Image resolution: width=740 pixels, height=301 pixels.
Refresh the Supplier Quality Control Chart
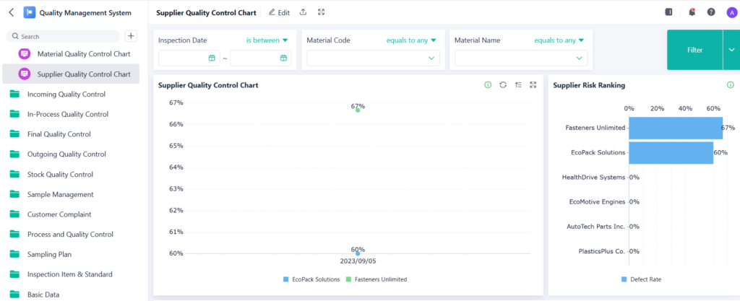pyautogui.click(x=503, y=85)
